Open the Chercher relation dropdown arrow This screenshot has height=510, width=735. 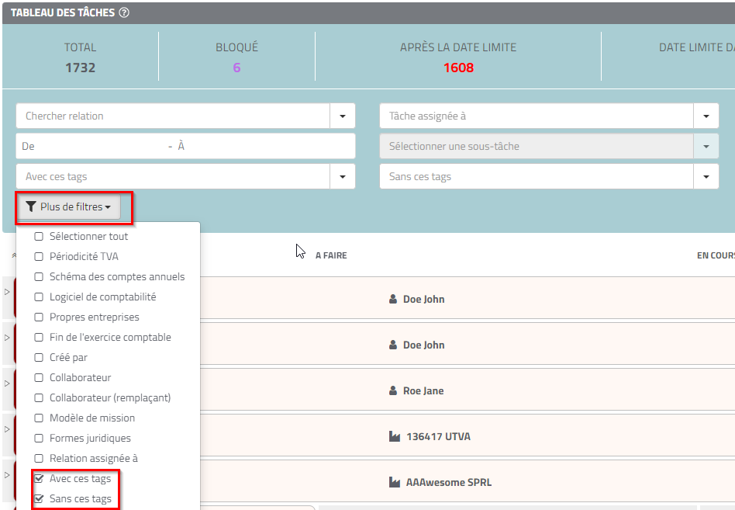[342, 116]
